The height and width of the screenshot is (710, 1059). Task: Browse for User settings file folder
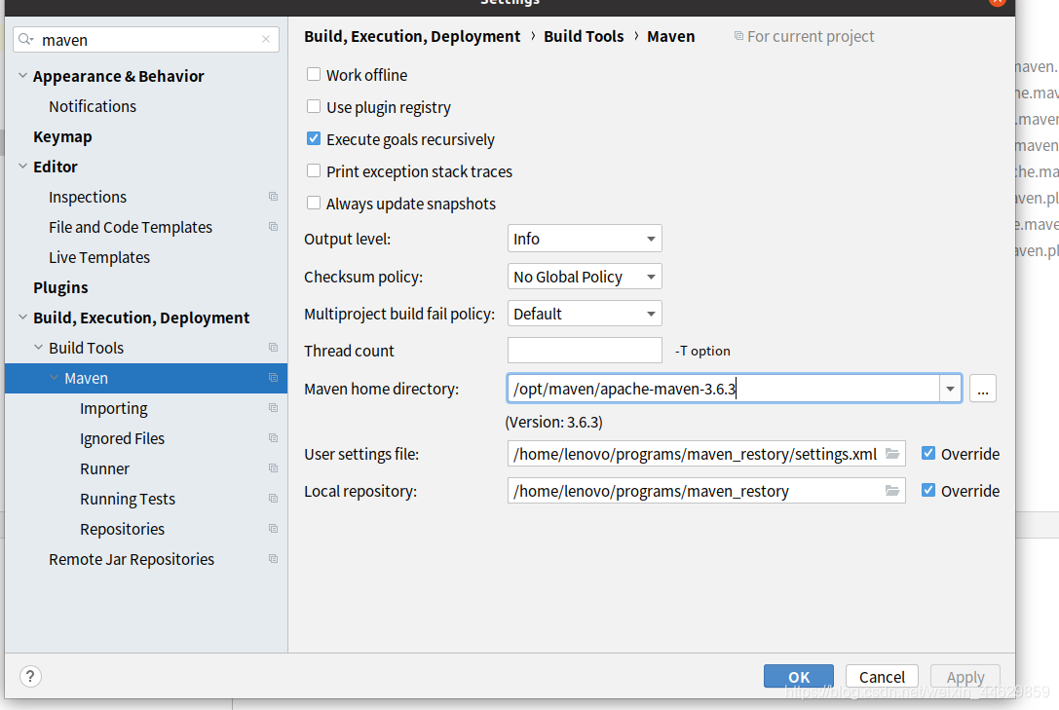[892, 454]
